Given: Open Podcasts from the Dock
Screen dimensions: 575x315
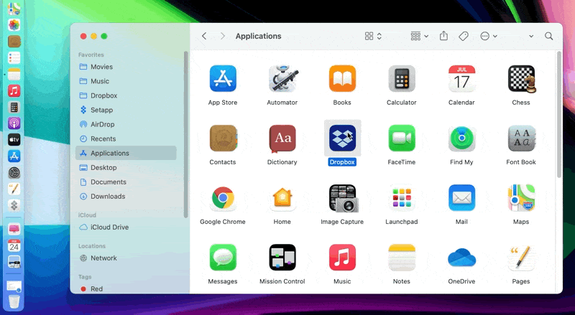Looking at the screenshot, I should [x=14, y=123].
